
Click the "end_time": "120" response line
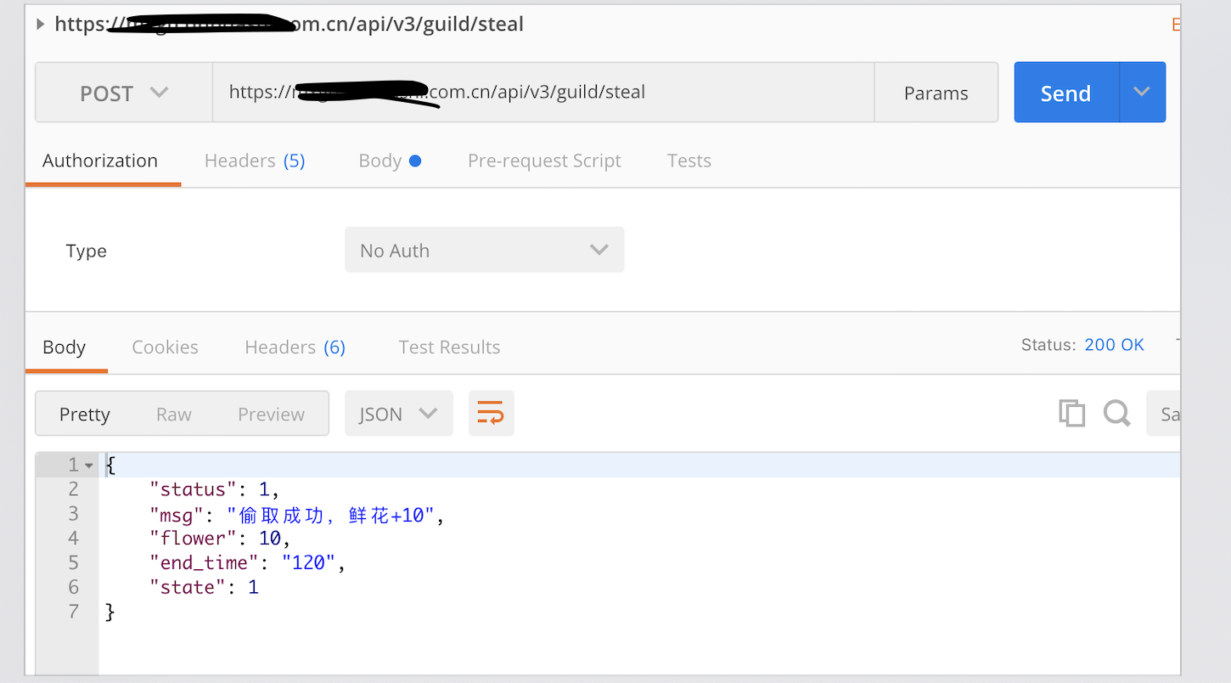(x=248, y=562)
